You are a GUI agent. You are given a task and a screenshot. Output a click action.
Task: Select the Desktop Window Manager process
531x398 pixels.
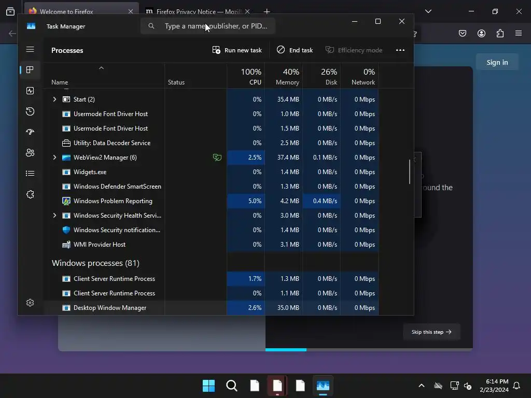point(211,308)
